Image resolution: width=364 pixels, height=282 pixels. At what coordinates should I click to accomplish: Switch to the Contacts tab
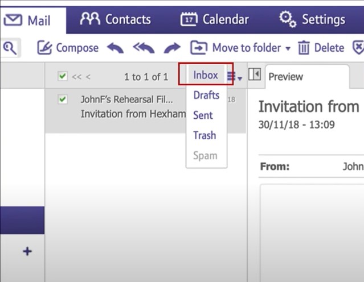pyautogui.click(x=116, y=19)
